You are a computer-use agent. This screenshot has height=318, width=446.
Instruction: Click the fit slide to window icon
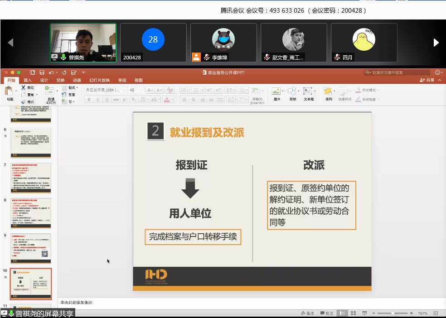[436, 313]
